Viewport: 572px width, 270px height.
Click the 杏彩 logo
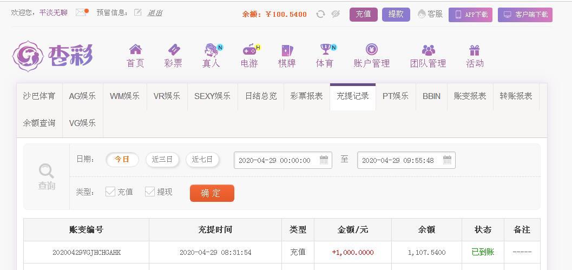coord(53,56)
